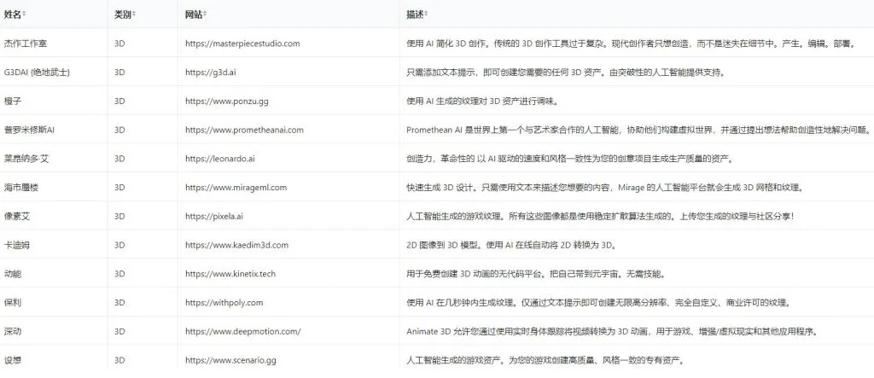Click description starting 只需添加文本提示
Screen dimensions: 874x378
[565, 73]
